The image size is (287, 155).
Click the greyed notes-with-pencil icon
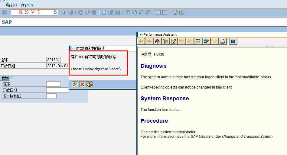(182, 41)
